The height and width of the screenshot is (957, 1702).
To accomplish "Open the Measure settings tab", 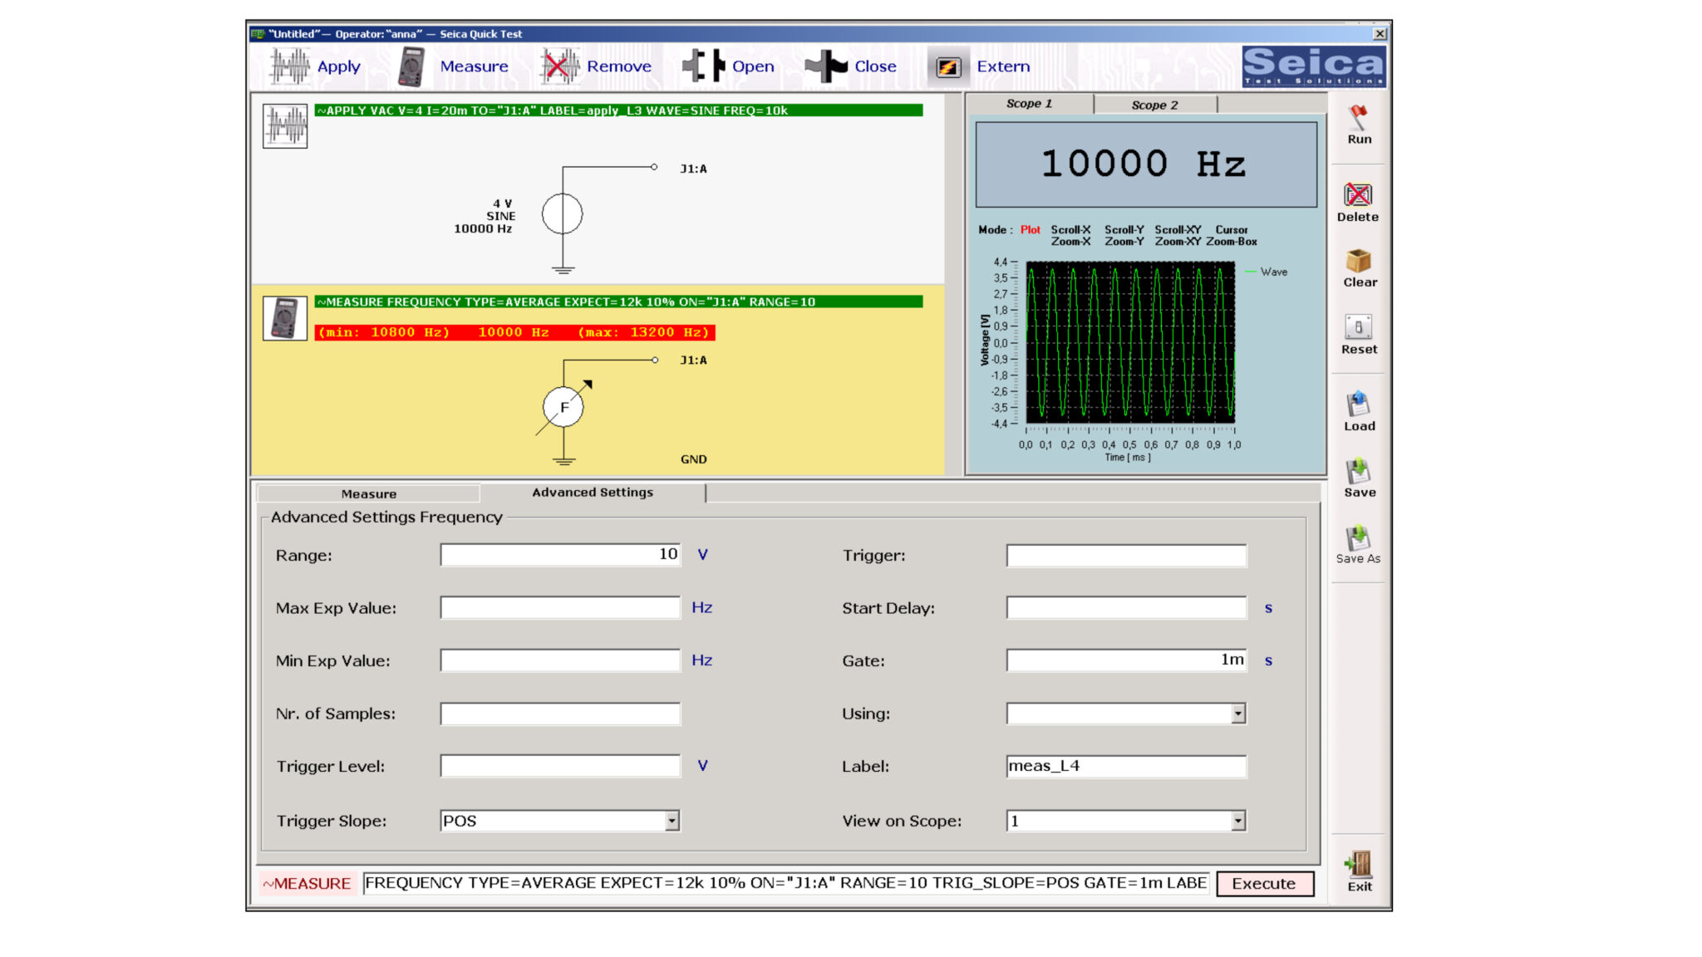I will (368, 493).
